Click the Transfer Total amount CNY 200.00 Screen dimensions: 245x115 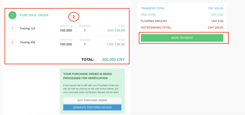click(x=216, y=8)
